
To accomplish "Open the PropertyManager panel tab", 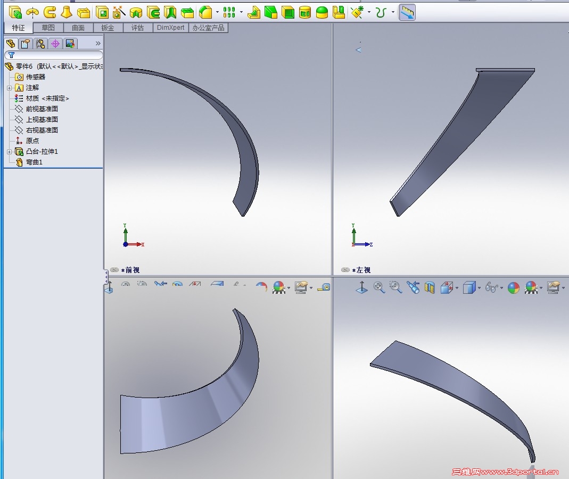I will tap(26, 44).
